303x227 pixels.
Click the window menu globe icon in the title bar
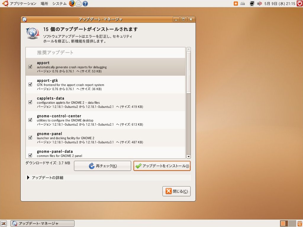click(24, 19)
